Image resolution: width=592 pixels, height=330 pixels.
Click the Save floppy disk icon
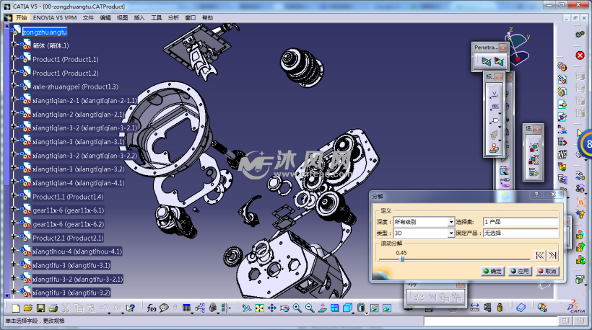tap(40, 308)
